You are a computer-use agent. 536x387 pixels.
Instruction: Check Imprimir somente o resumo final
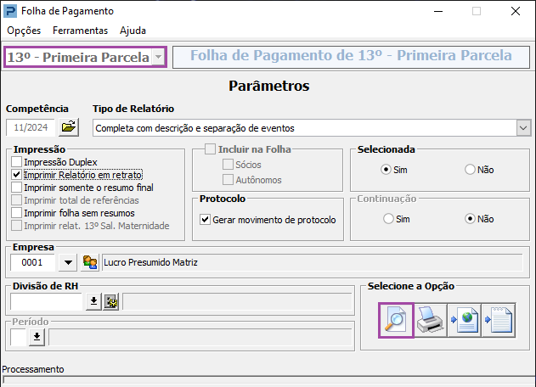(16, 188)
